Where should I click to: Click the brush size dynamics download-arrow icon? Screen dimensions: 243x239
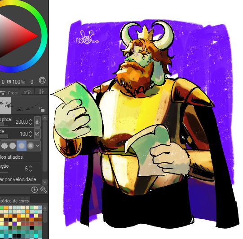point(37,122)
